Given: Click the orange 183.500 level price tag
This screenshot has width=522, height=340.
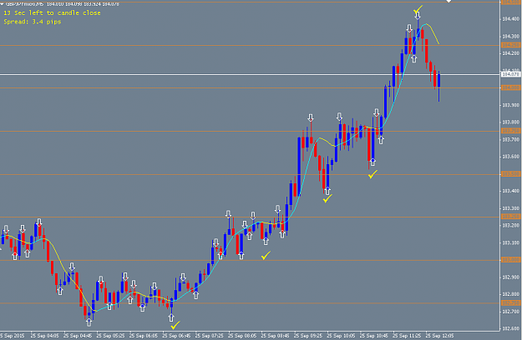Looking at the screenshot, I should (x=510, y=174).
